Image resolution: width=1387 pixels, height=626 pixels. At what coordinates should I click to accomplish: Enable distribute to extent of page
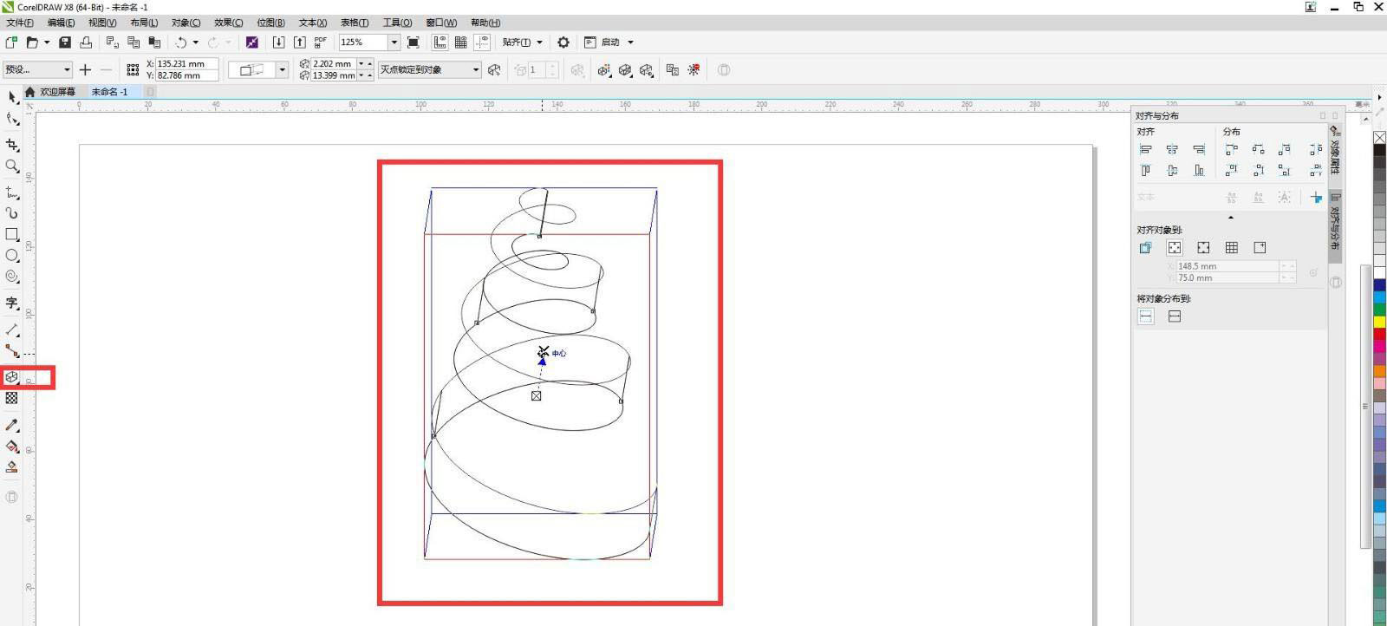[1175, 316]
